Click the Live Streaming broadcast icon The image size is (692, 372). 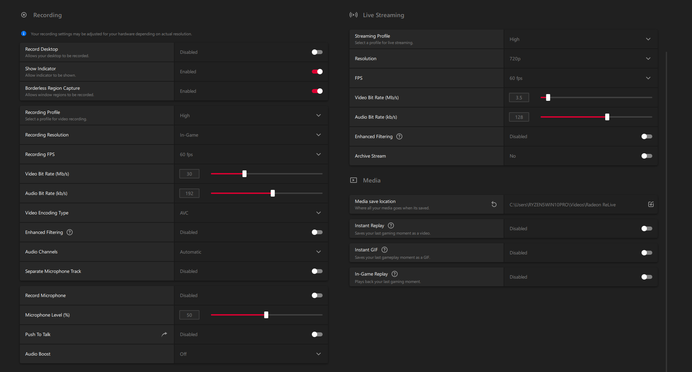coord(353,15)
